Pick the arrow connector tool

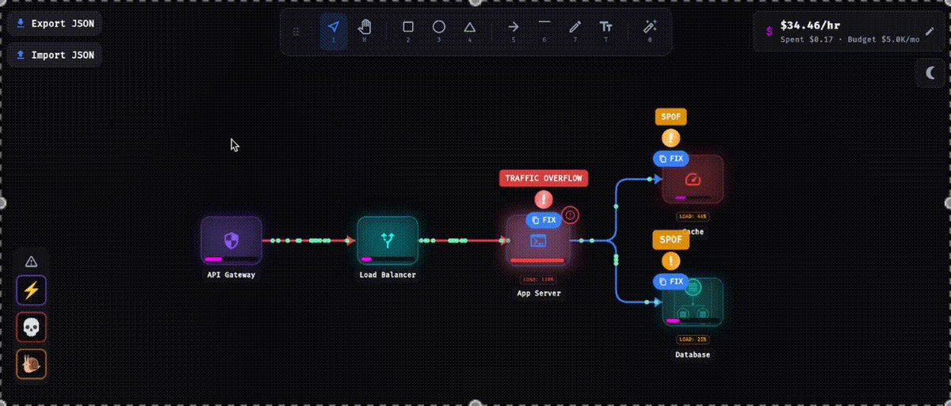coord(514,31)
